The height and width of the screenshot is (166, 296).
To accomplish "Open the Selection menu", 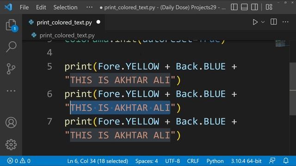I will pos(65,7).
